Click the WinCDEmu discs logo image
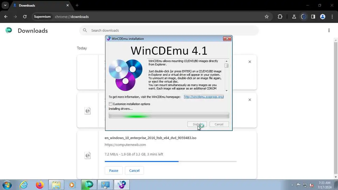The width and height of the screenshot is (338, 190). 125,75
